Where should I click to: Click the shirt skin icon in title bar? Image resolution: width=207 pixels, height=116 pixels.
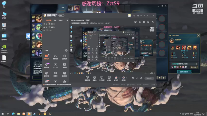[x=141, y=15]
